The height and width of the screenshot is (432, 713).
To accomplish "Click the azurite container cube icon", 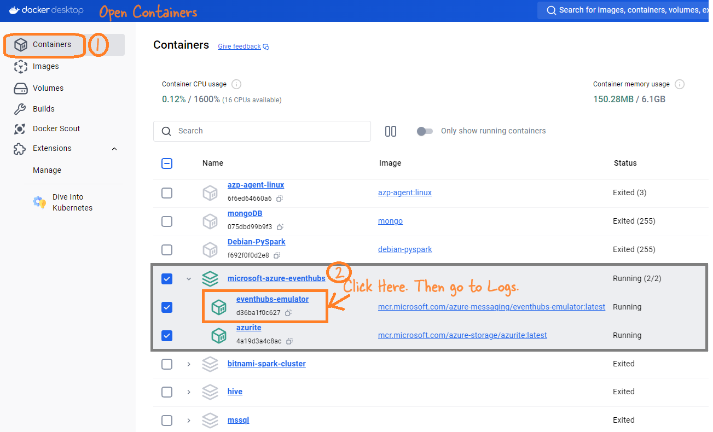I will click(x=219, y=335).
